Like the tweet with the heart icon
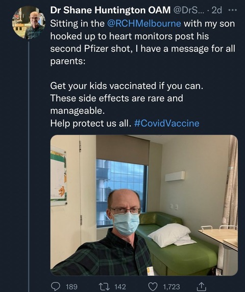Image resolution: width=245 pixels, height=292 pixels. tap(153, 286)
